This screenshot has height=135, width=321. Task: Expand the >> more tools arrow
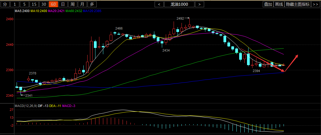[315, 4]
